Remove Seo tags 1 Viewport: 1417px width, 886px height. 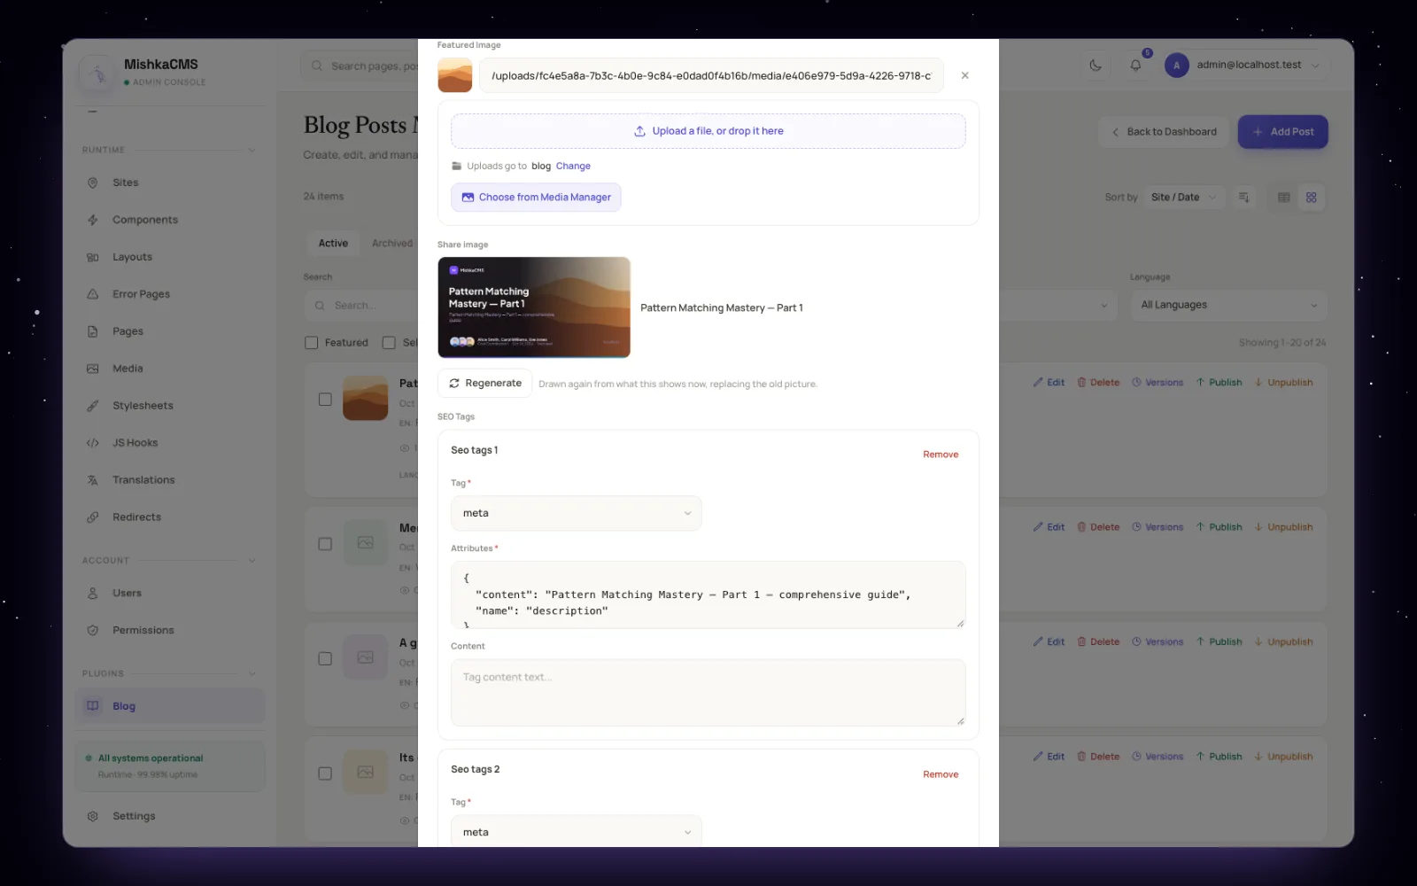click(x=941, y=455)
